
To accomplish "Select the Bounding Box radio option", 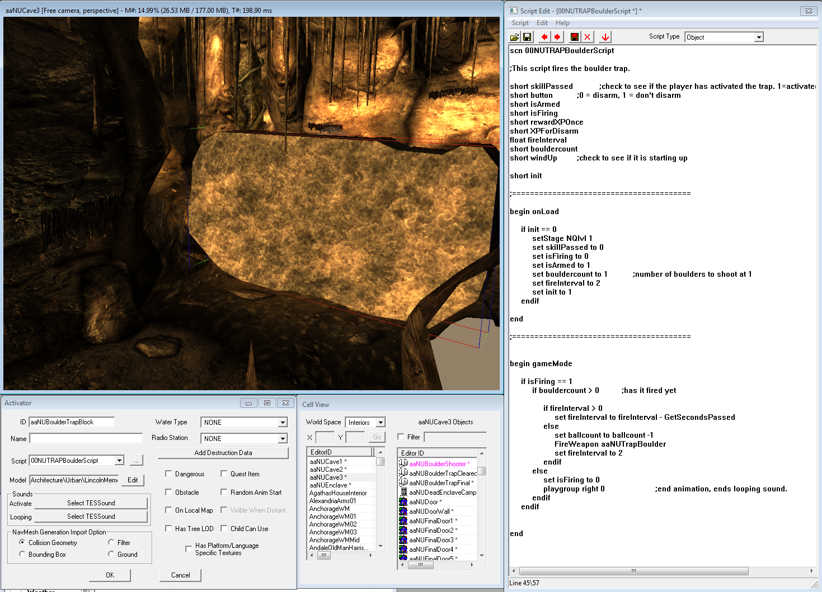I will (22, 555).
